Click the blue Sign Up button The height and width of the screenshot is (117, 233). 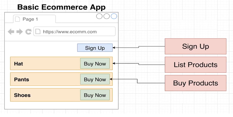[x=95, y=48]
